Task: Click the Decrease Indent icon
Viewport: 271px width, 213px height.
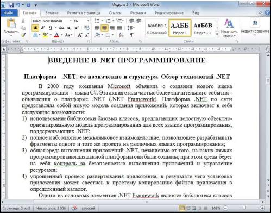Action: [131, 21]
